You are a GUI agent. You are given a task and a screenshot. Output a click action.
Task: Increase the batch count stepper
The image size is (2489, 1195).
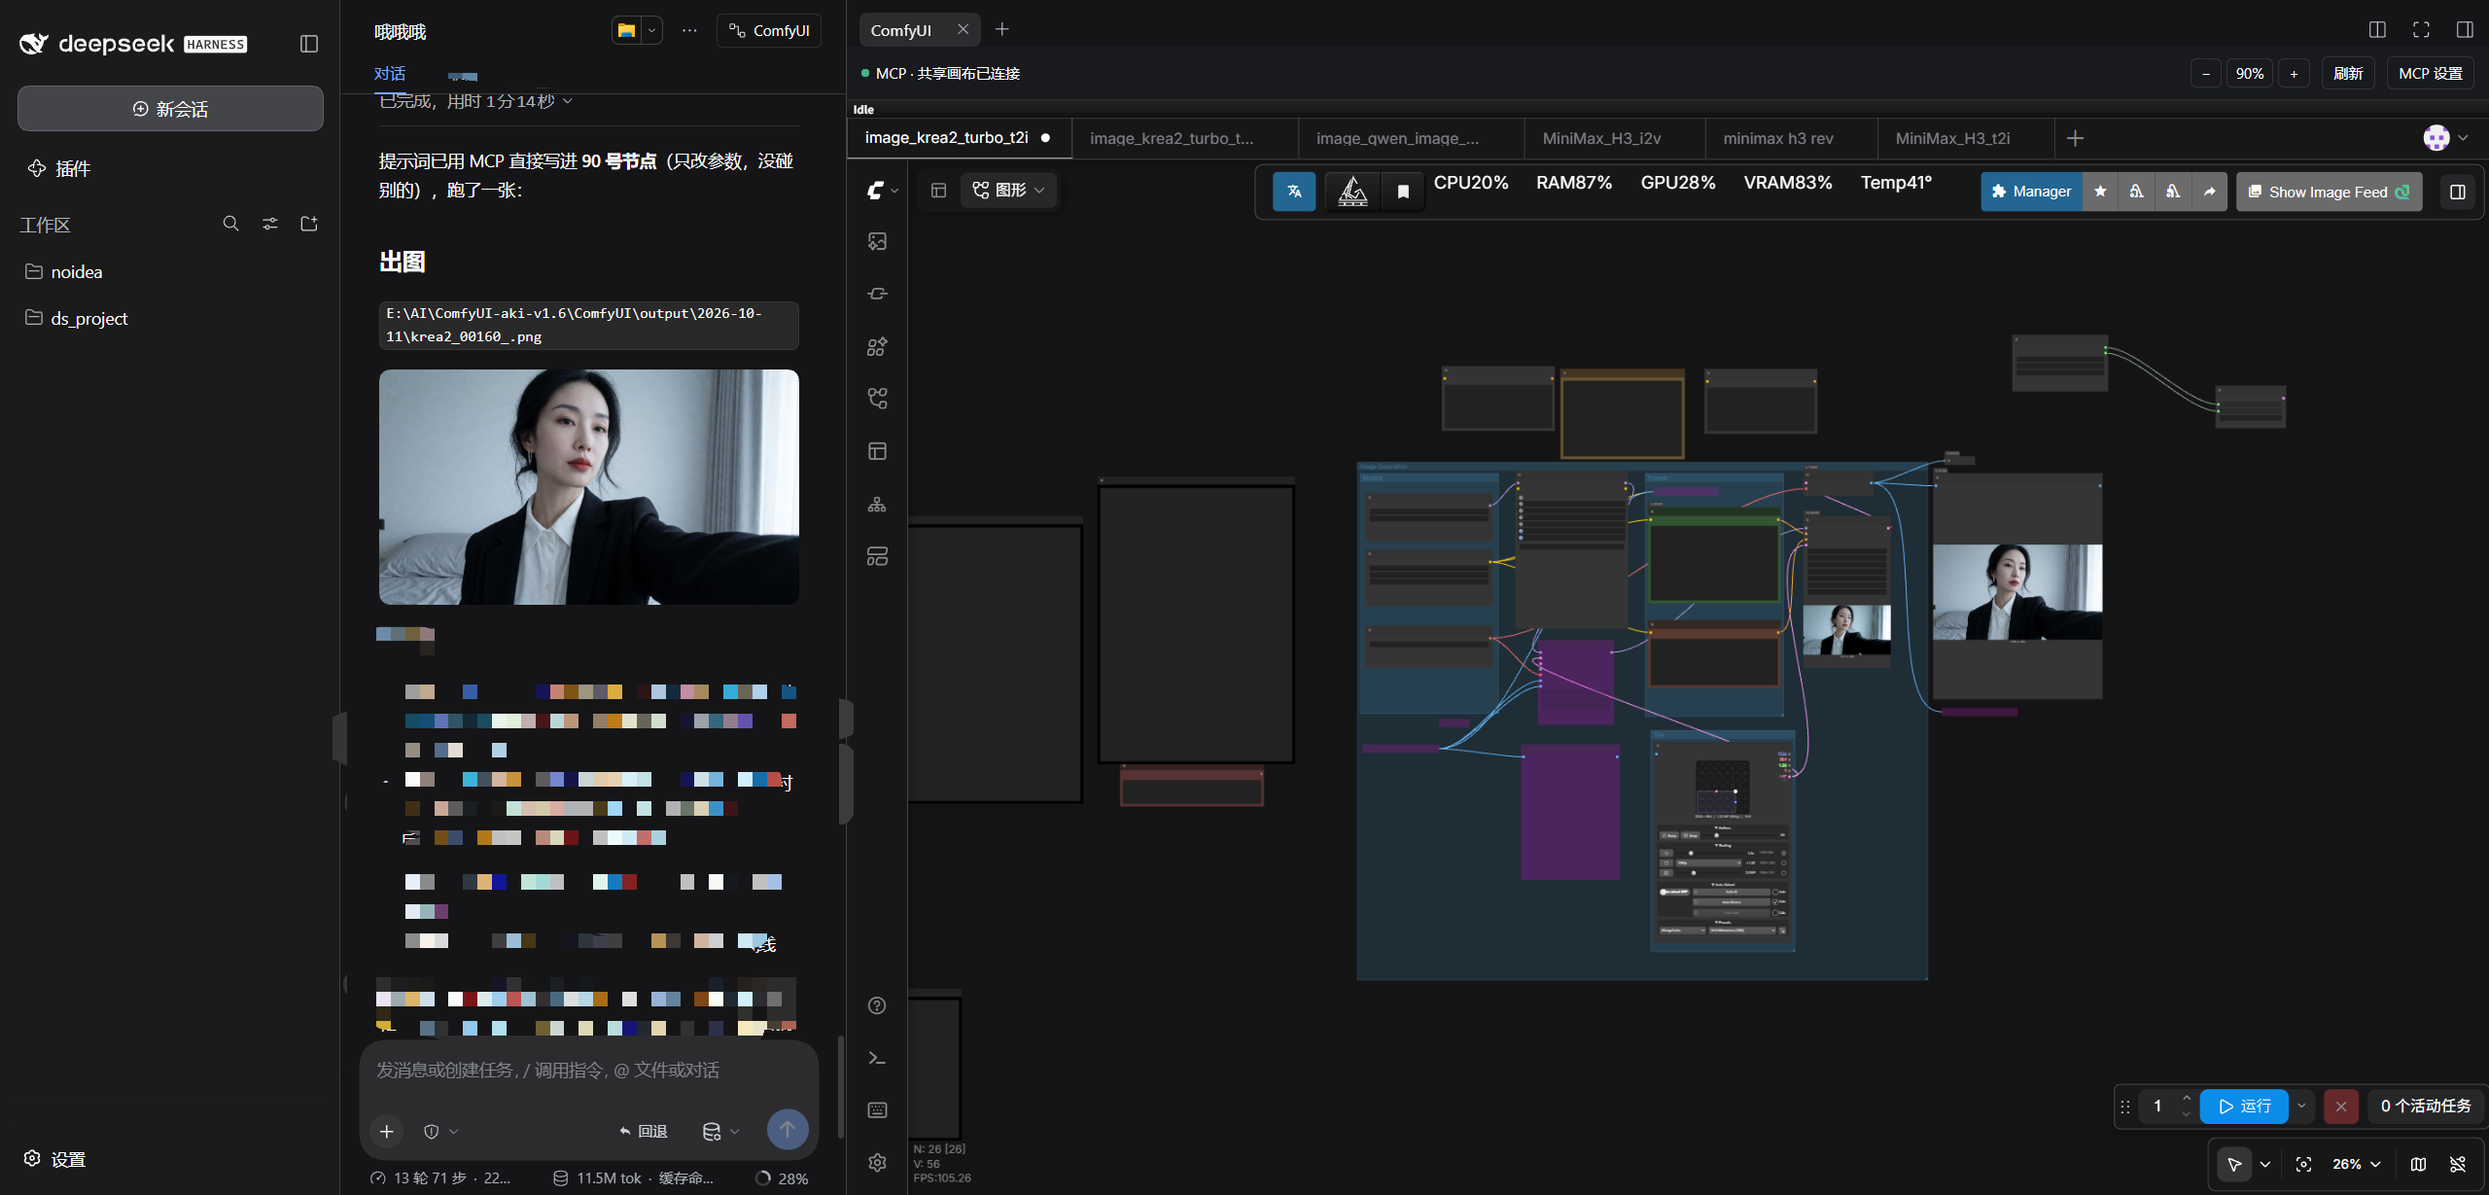2187,1098
